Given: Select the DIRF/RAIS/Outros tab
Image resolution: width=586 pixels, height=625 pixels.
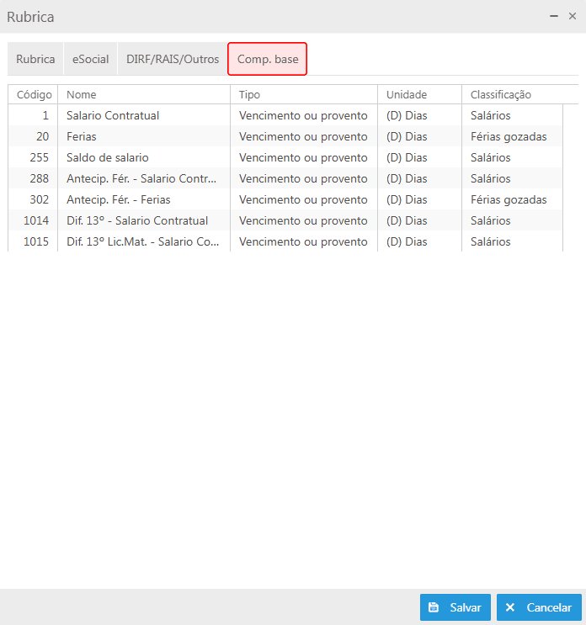Looking at the screenshot, I should click(173, 59).
